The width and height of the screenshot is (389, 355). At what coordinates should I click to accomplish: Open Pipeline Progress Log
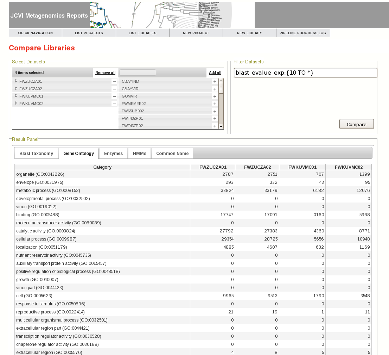point(303,33)
